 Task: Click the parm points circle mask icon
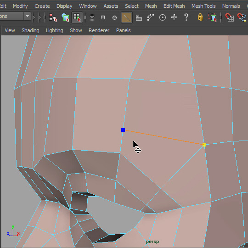(114, 17)
